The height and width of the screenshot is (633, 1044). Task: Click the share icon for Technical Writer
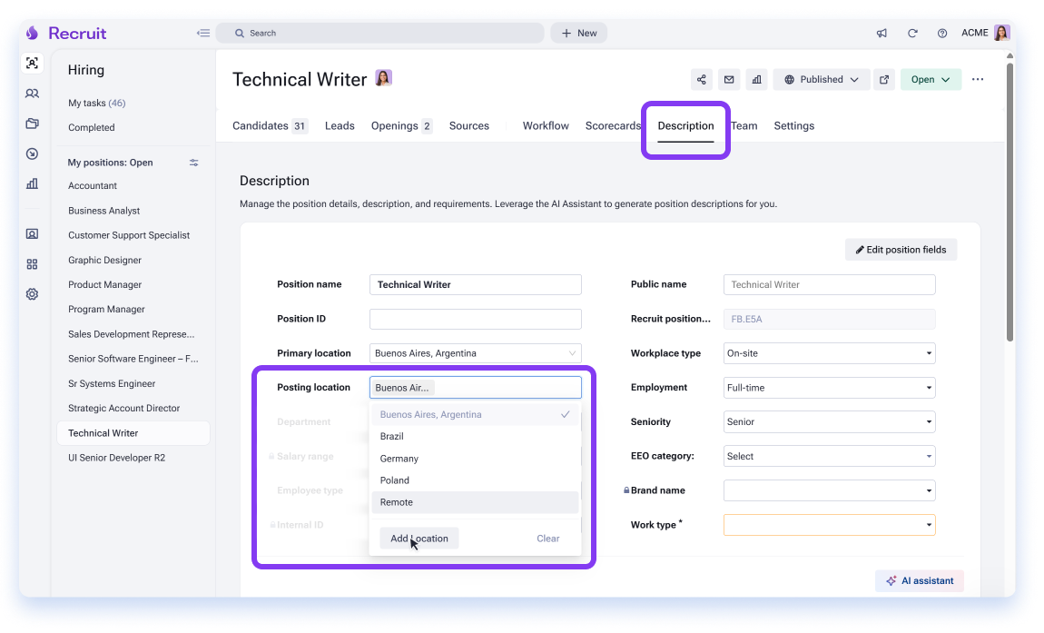point(701,79)
